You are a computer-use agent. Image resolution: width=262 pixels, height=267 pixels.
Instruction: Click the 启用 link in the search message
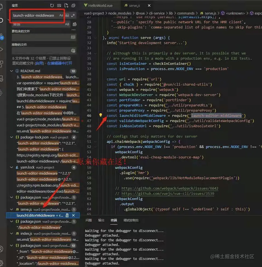tap(39, 63)
